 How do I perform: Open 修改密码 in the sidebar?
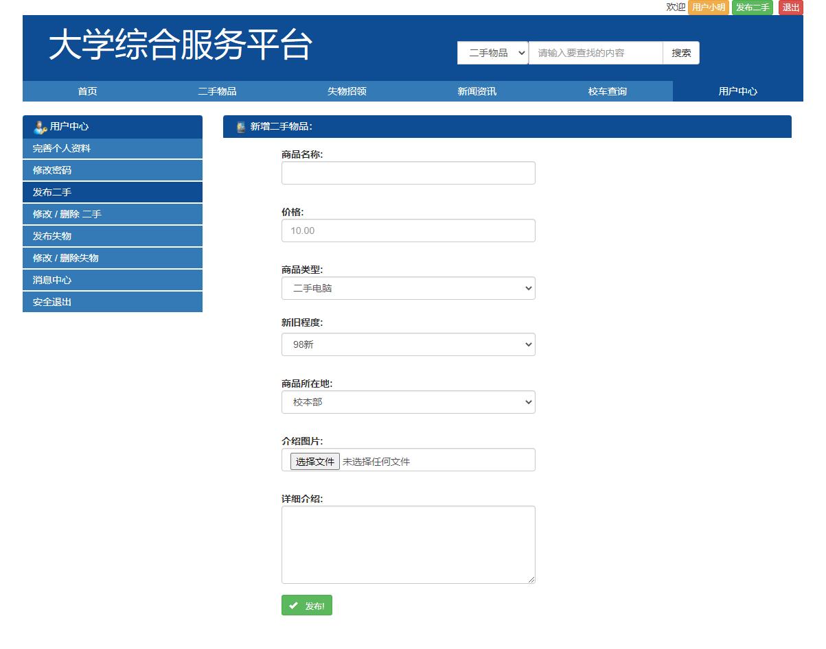tap(112, 170)
